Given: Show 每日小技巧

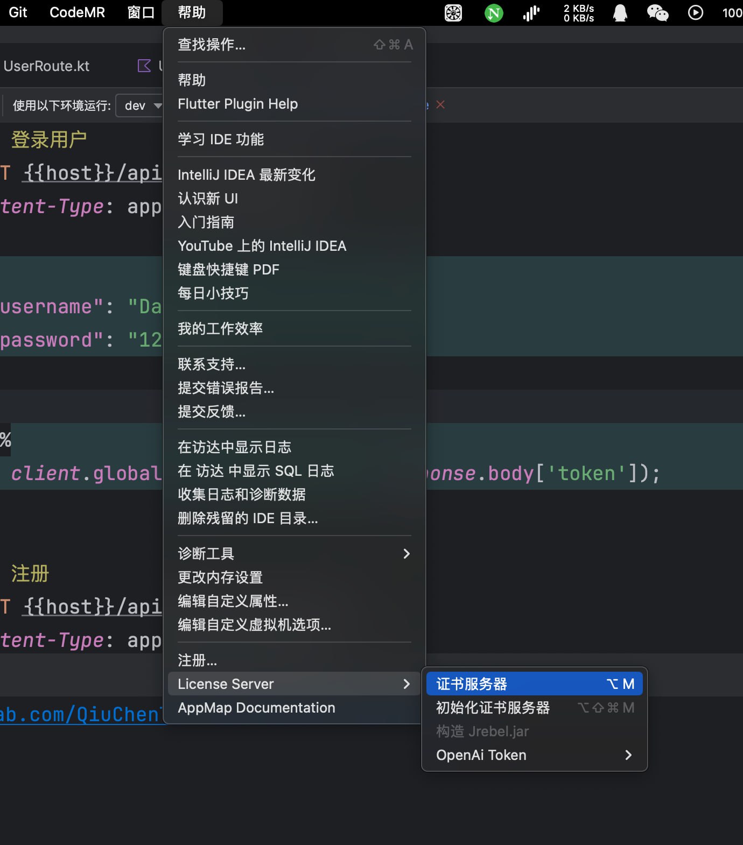Looking at the screenshot, I should [x=295, y=293].
